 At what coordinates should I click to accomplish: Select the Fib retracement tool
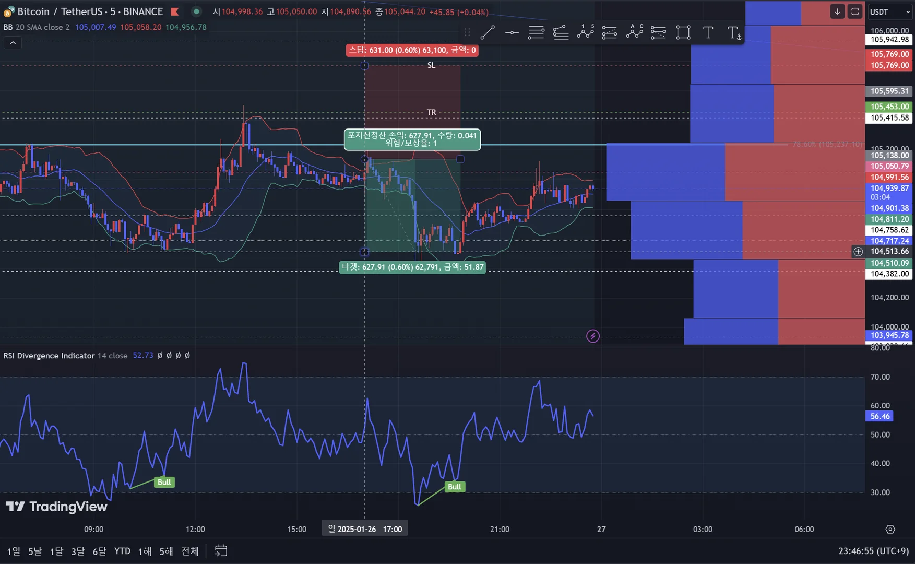coord(610,33)
